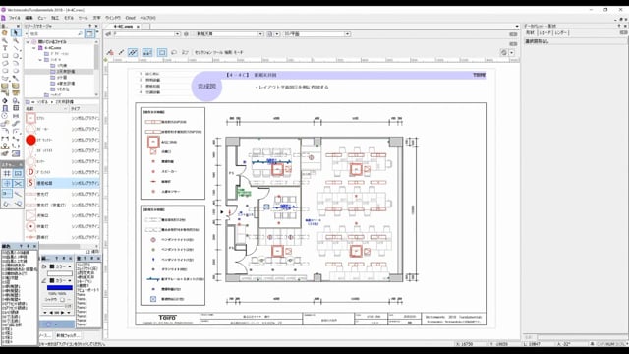Open the File menu
Viewport: 629px width, 354px height.
click(x=14, y=18)
